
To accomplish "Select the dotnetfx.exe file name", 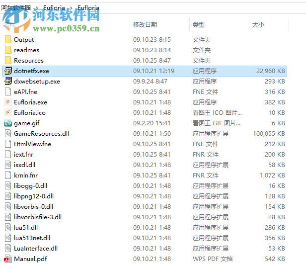I will (31, 71).
